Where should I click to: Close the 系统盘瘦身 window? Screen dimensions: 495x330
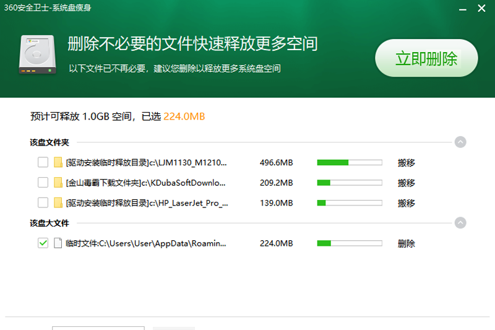(x=481, y=8)
